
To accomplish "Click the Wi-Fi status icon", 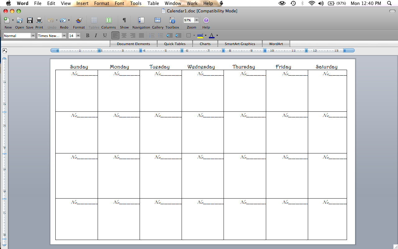I will [x=312, y=3].
